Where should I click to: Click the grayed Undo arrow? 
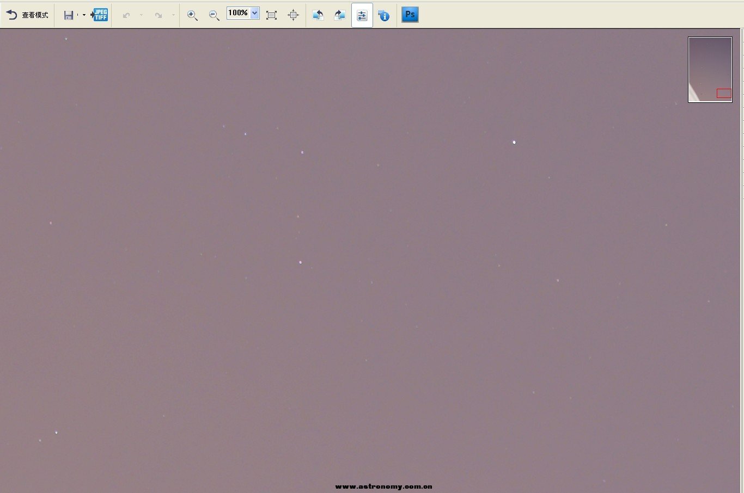click(x=126, y=15)
